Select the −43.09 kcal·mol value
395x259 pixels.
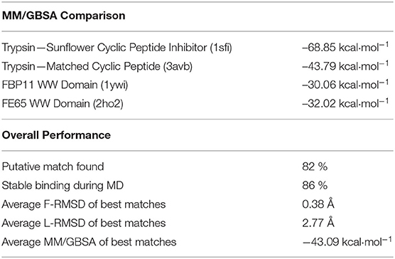point(347,242)
